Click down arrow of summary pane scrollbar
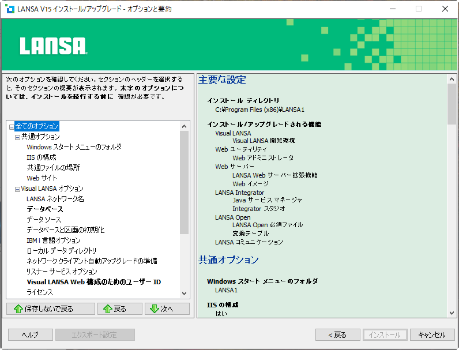This screenshot has width=459, height=350. click(x=452, y=313)
